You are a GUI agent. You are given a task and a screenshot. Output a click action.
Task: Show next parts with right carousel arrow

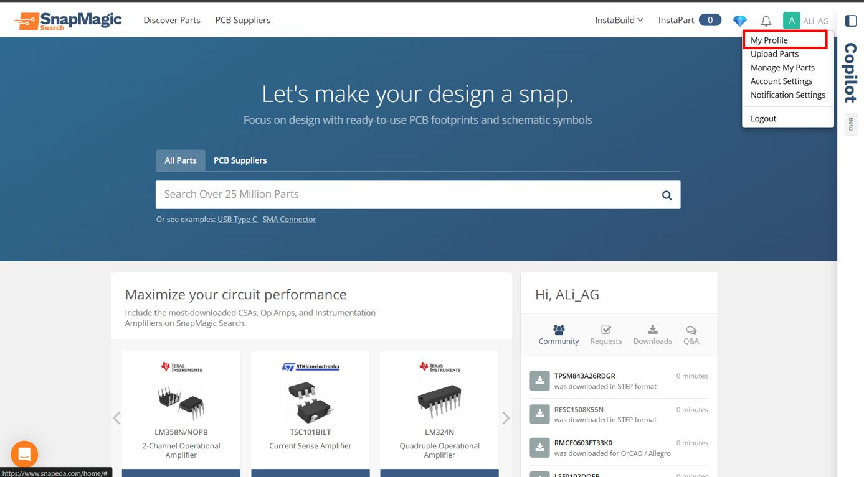(506, 418)
